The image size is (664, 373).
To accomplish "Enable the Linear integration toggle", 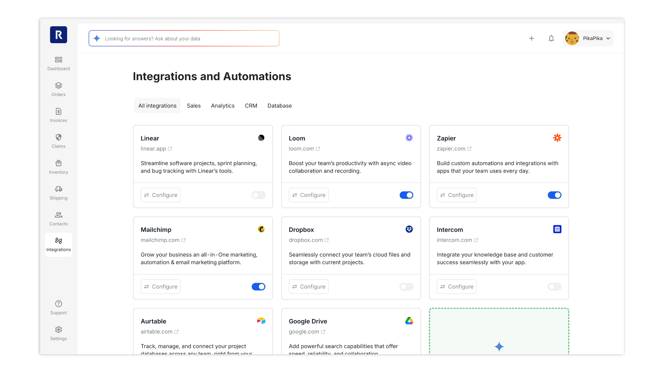I will pyautogui.click(x=258, y=195).
